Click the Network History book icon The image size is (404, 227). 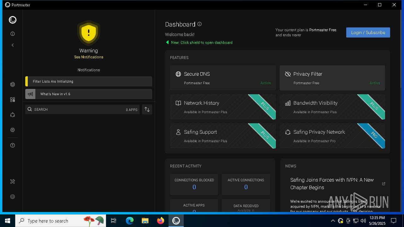click(x=178, y=103)
